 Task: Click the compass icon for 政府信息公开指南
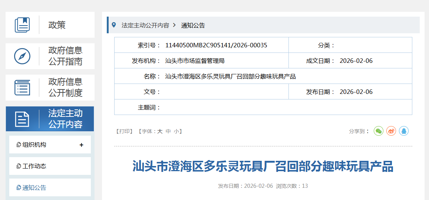tap(22, 56)
